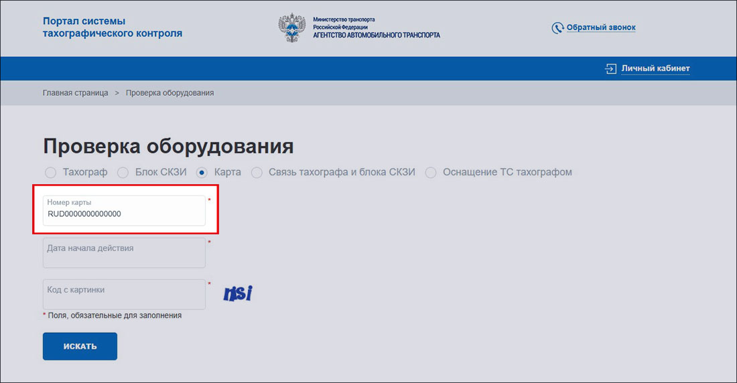Viewport: 737px width, 383px height.
Task: Select the Тахограф radio button
Action: [x=50, y=173]
